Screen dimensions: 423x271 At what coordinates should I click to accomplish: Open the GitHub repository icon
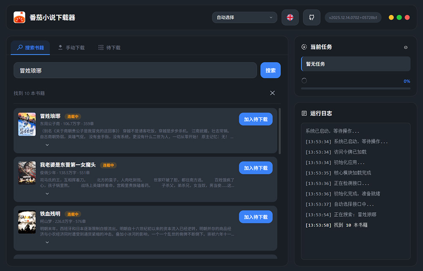[312, 17]
